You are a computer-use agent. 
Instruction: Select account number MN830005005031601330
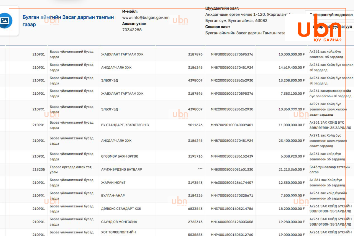tap(232, 170)
